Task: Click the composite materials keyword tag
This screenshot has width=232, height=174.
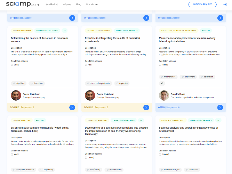Action: pos(23,169)
